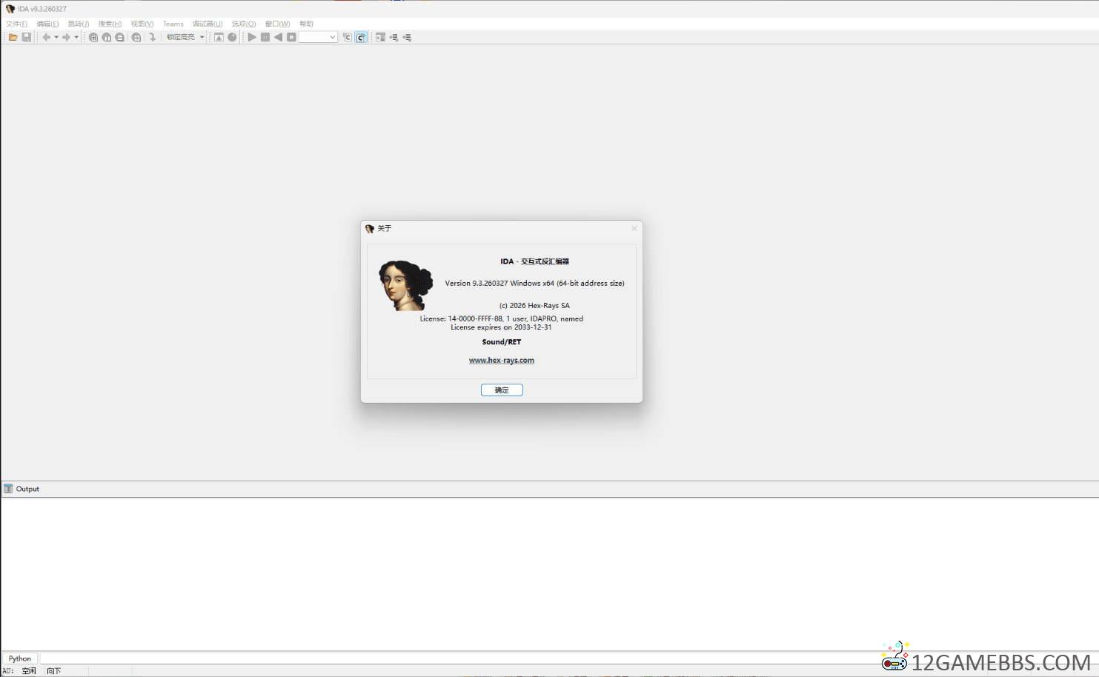Click the round icon before the down-arrow icon
1099x677 pixels.
[x=136, y=37]
